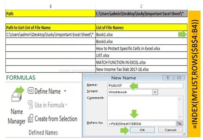Click Use in Formula label
The width and height of the screenshot is (203, 140).
pyautogui.click(x=49, y=105)
